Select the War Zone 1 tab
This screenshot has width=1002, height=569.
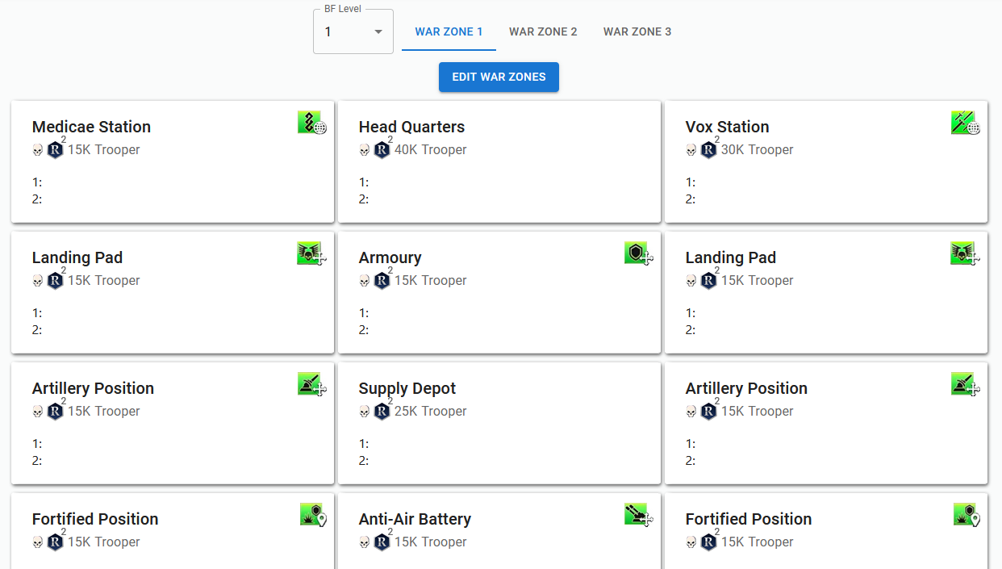449,32
